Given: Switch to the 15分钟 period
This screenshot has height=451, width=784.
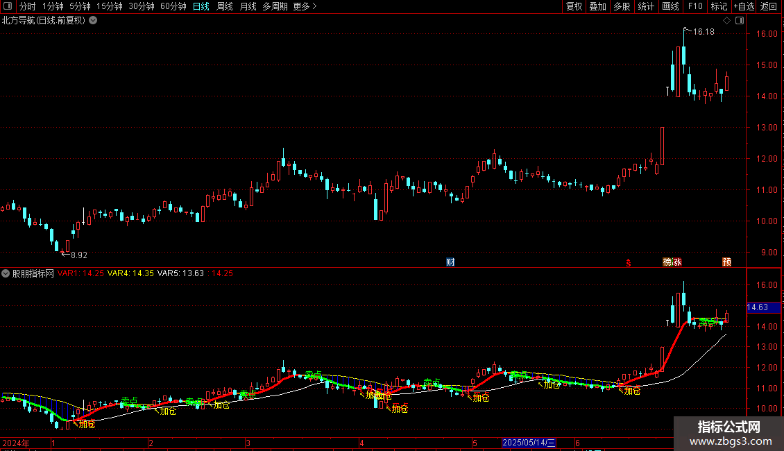Looking at the screenshot, I should click(110, 6).
